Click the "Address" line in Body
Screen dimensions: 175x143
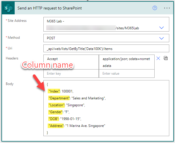76,126
